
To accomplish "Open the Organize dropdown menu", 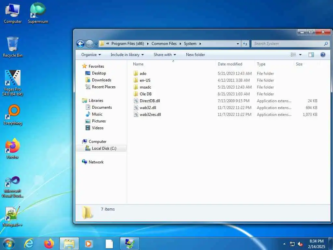I will [91, 55].
